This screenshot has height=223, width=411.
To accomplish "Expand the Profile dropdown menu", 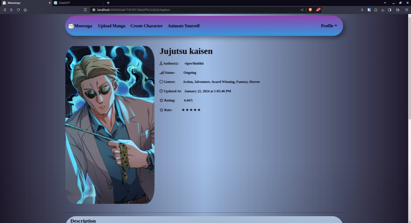I will coord(329,26).
